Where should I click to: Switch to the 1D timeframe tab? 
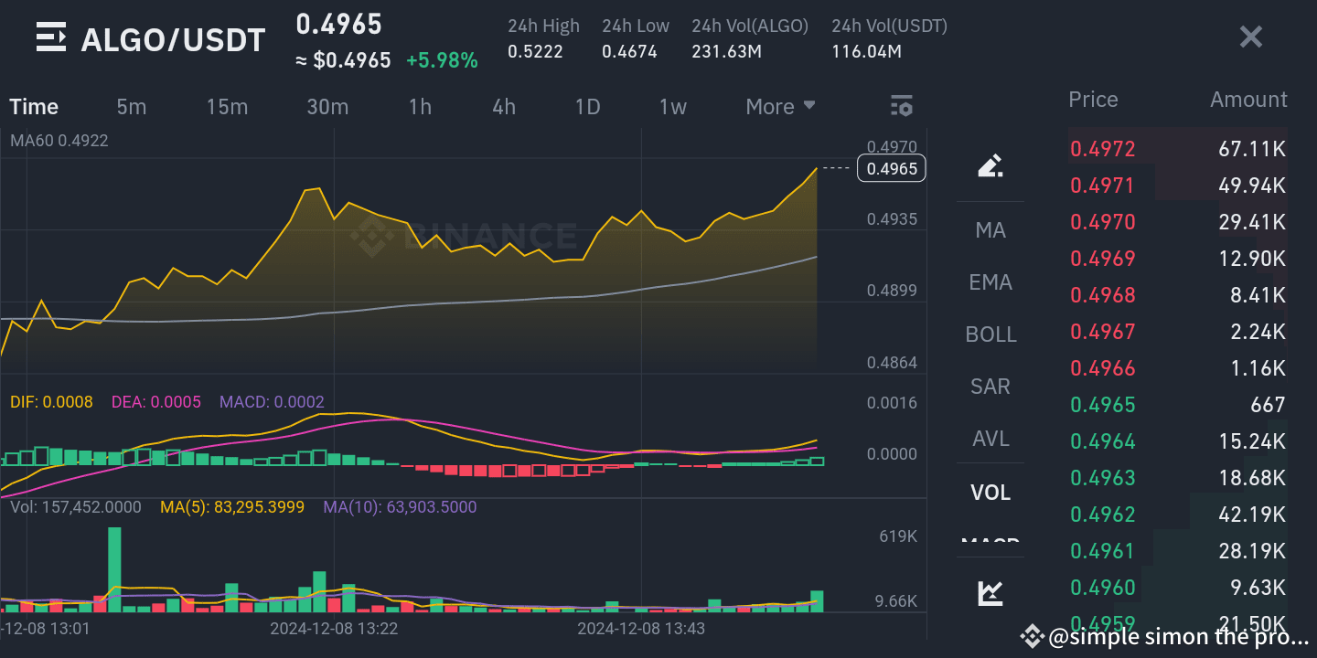[588, 106]
